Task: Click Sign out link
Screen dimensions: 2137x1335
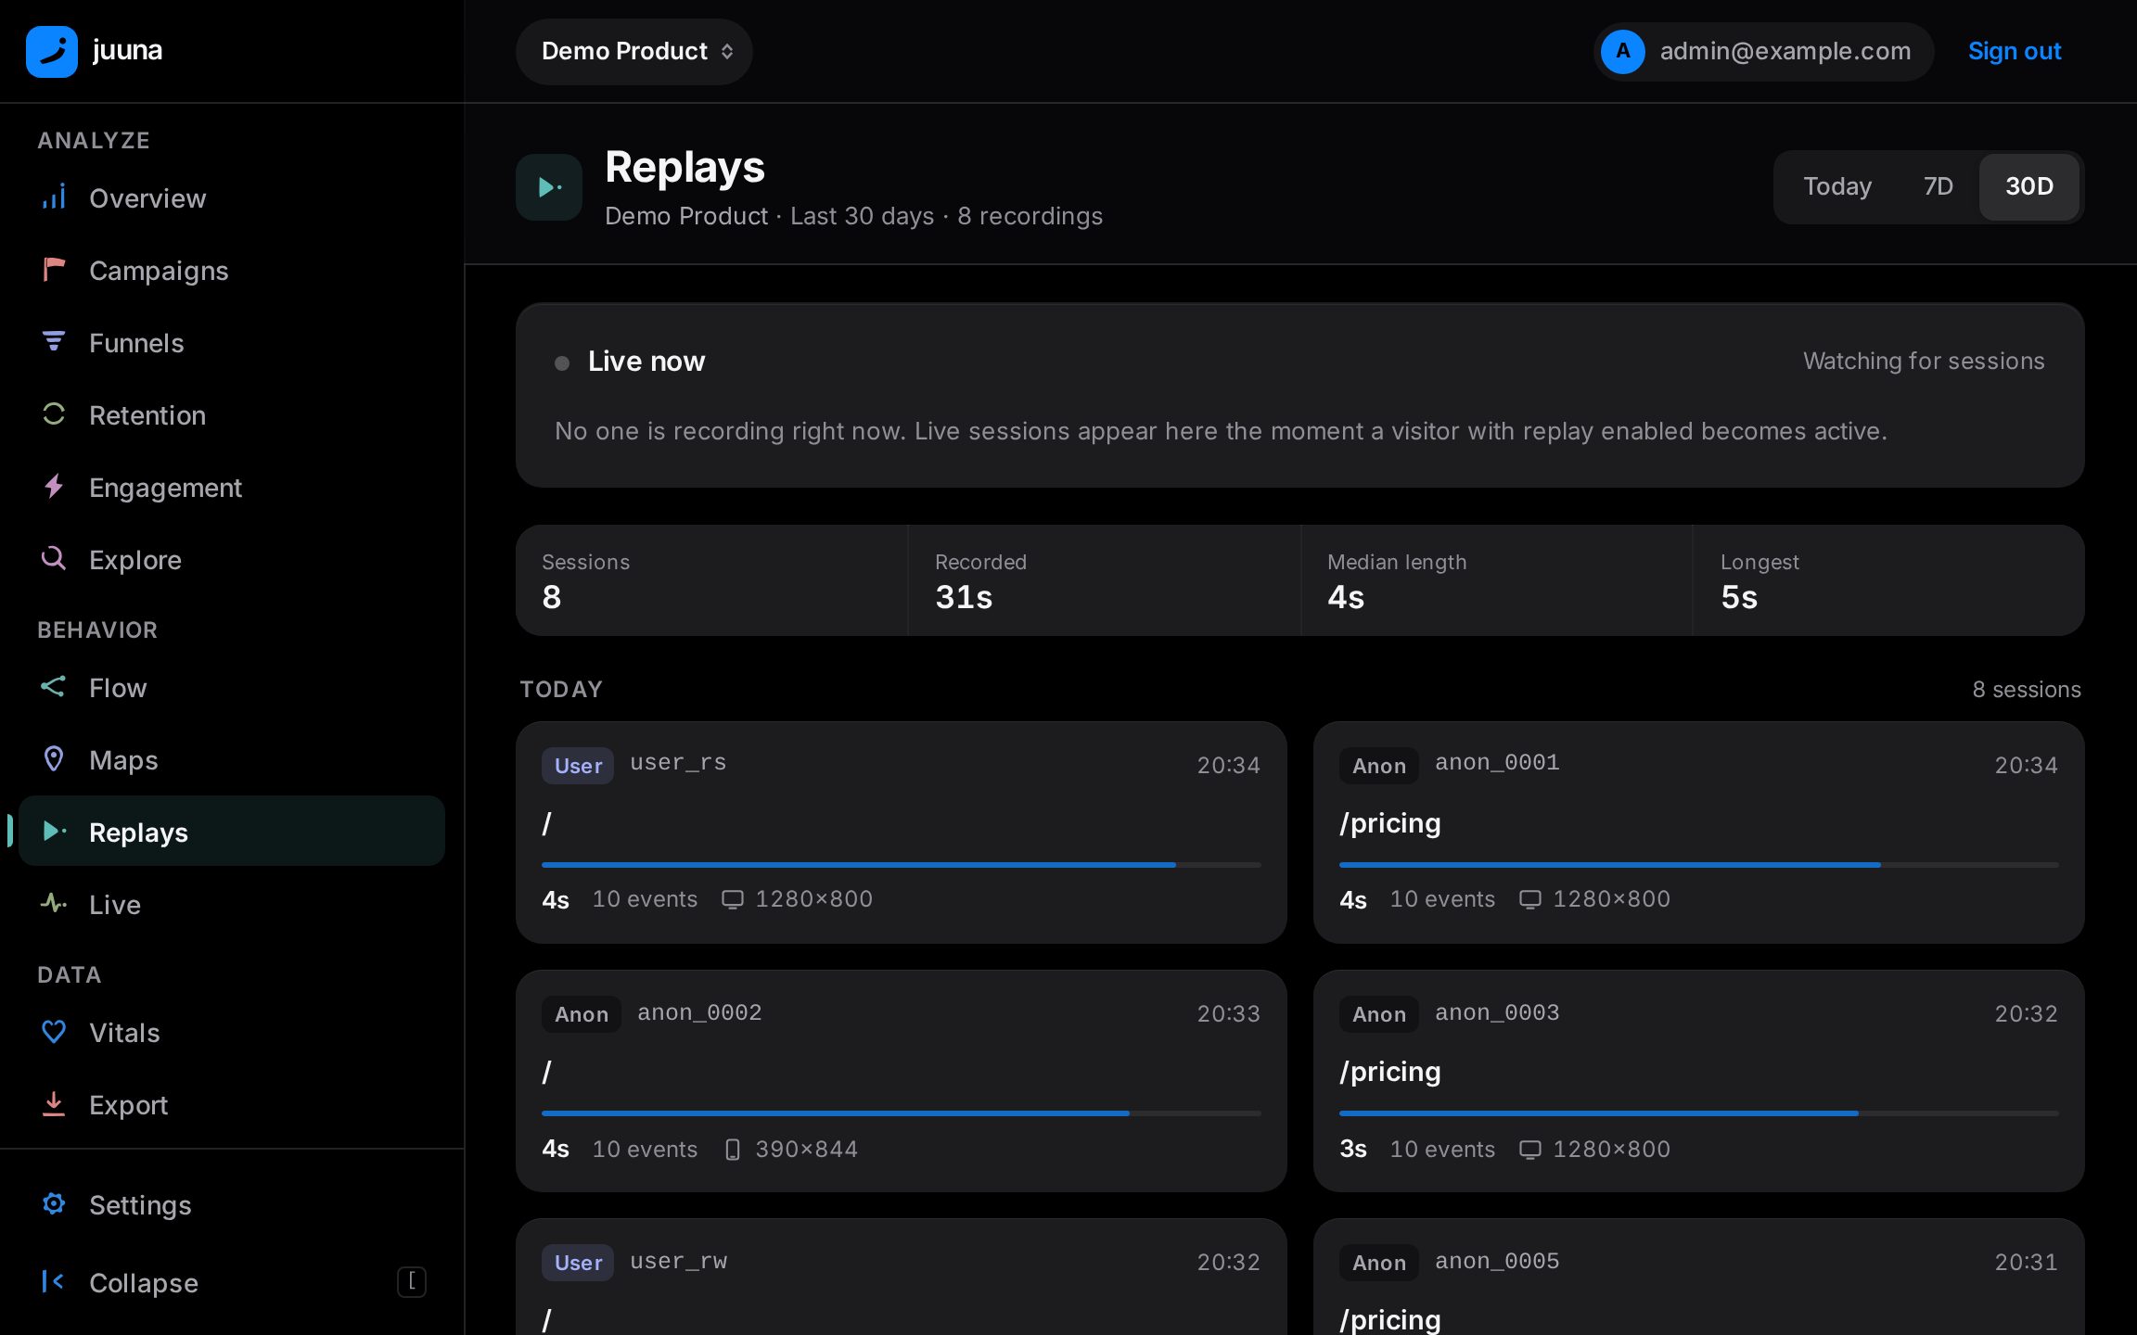Action: (2015, 51)
